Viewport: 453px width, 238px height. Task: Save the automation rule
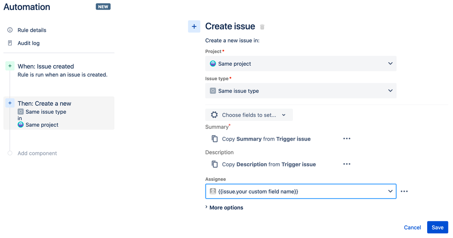click(437, 227)
